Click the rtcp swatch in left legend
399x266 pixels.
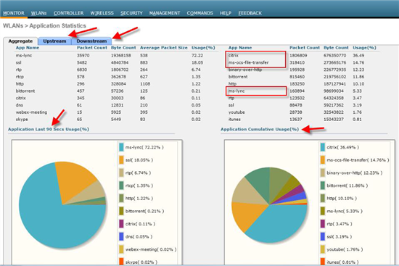point(121,186)
